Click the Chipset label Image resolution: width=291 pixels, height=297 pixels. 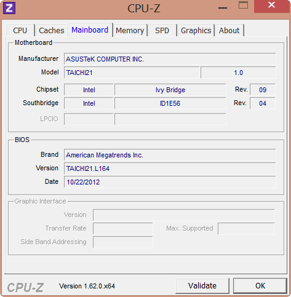[47, 89]
